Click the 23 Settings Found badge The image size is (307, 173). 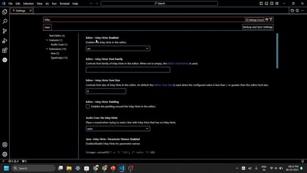point(255,20)
